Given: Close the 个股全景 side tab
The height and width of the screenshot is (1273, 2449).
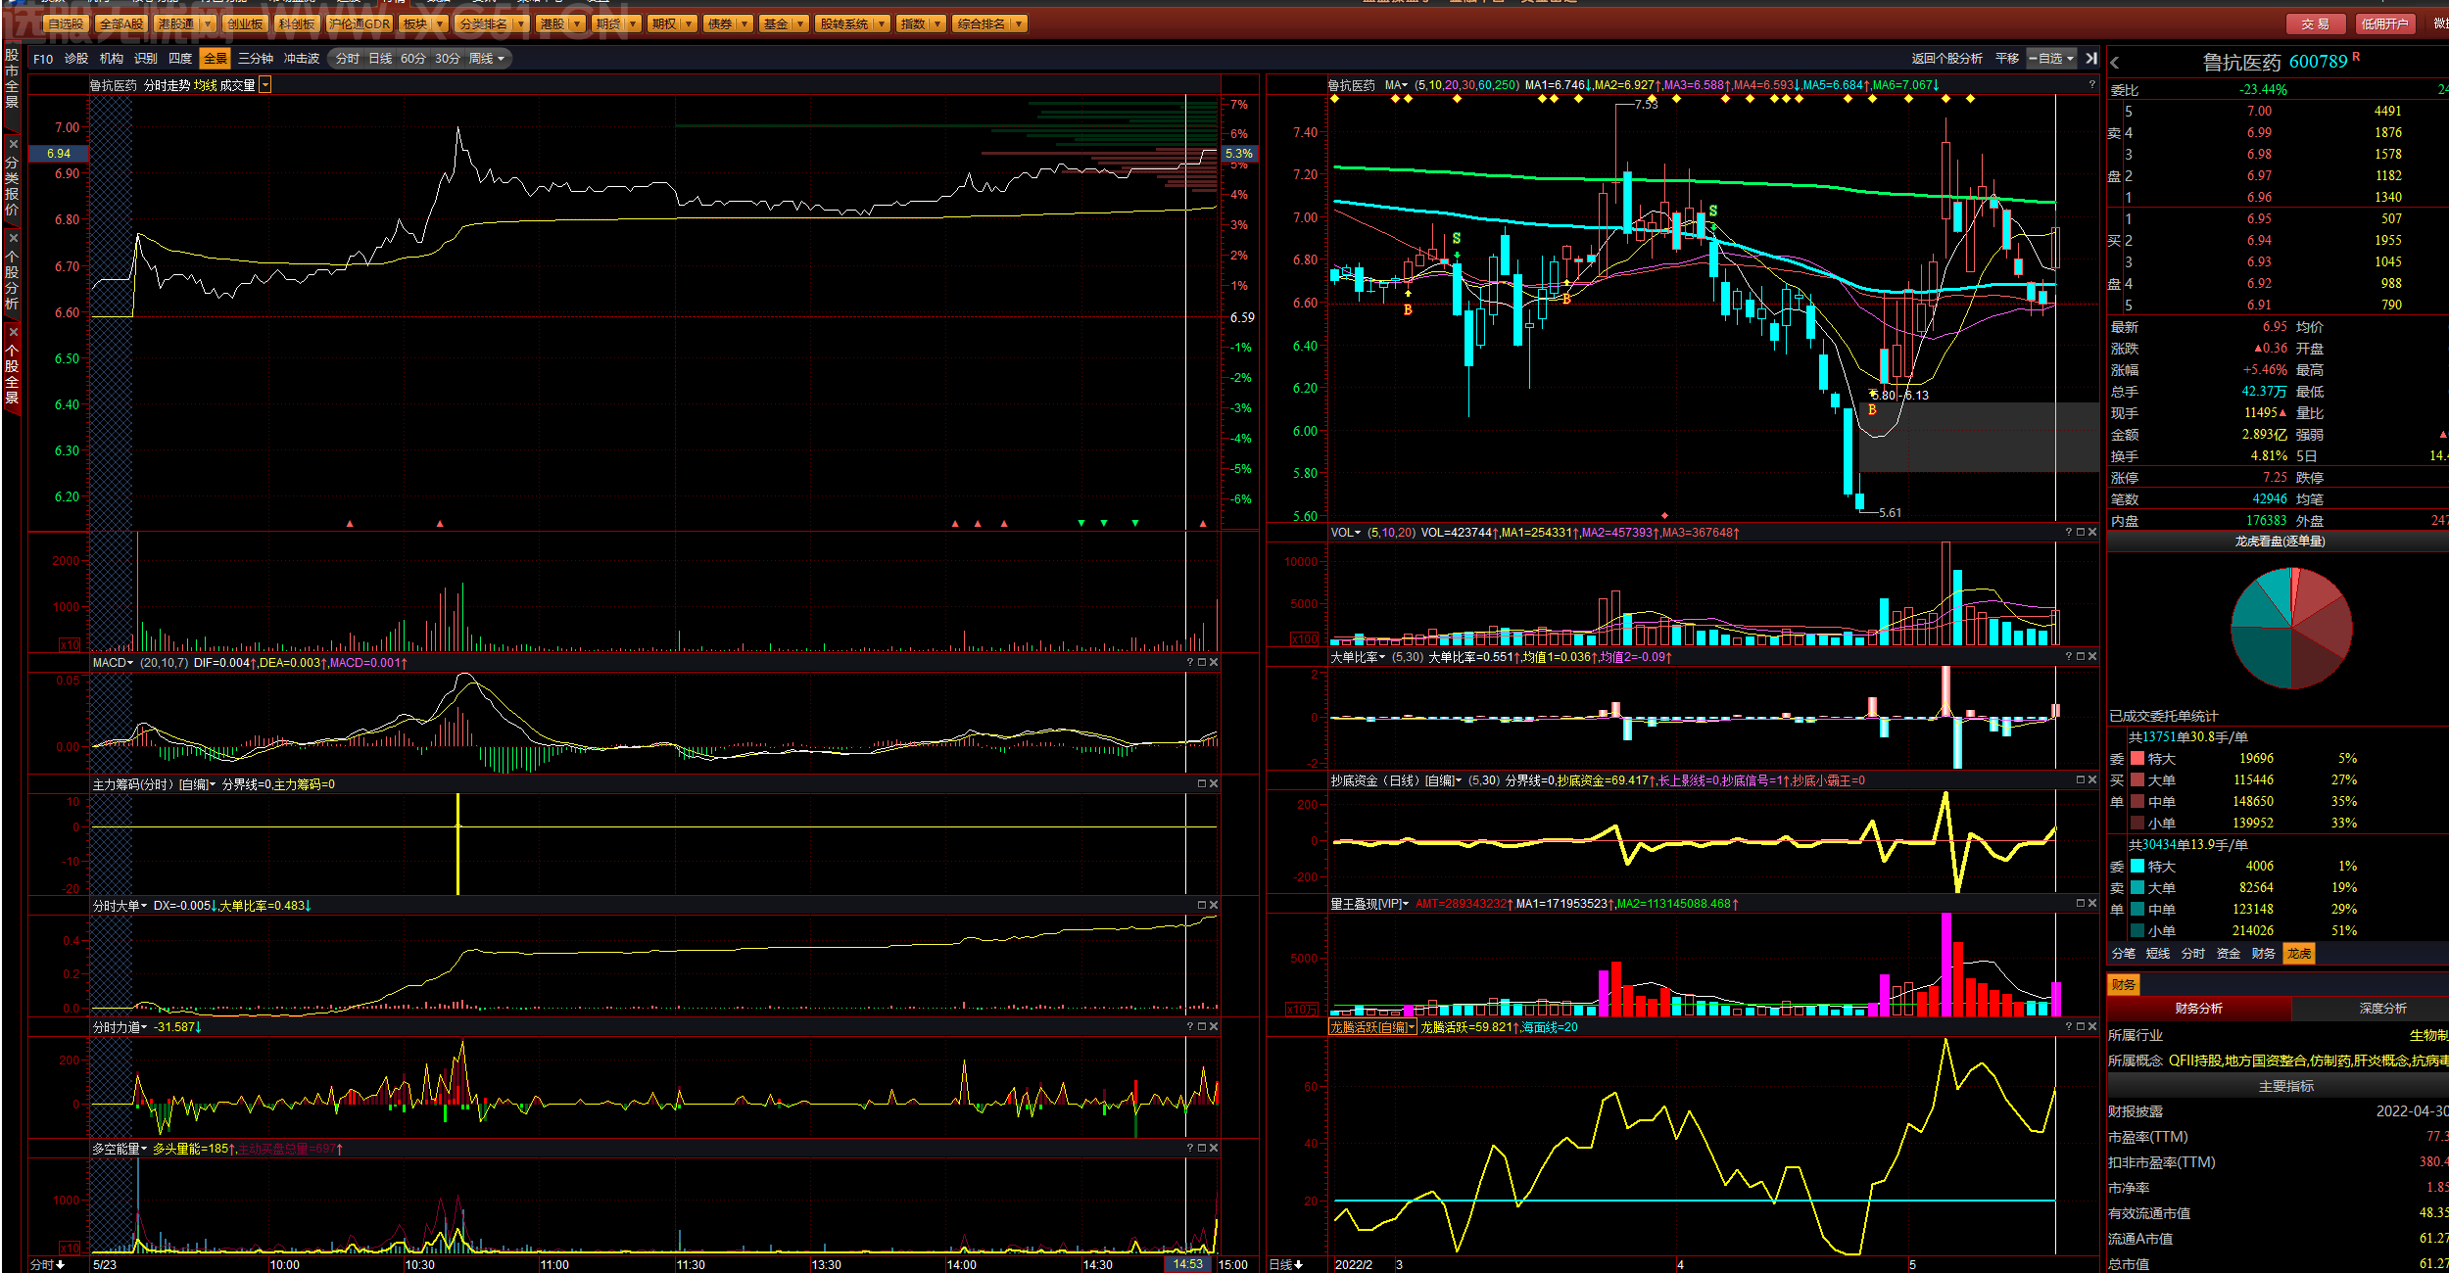Looking at the screenshot, I should (x=13, y=332).
